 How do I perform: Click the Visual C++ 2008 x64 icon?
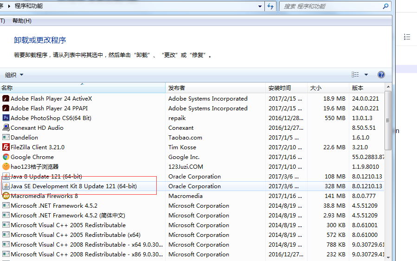click(6, 244)
